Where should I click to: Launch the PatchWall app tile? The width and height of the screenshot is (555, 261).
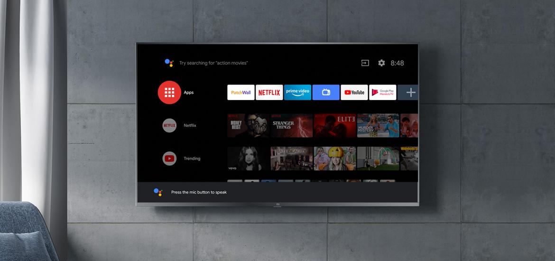click(240, 93)
